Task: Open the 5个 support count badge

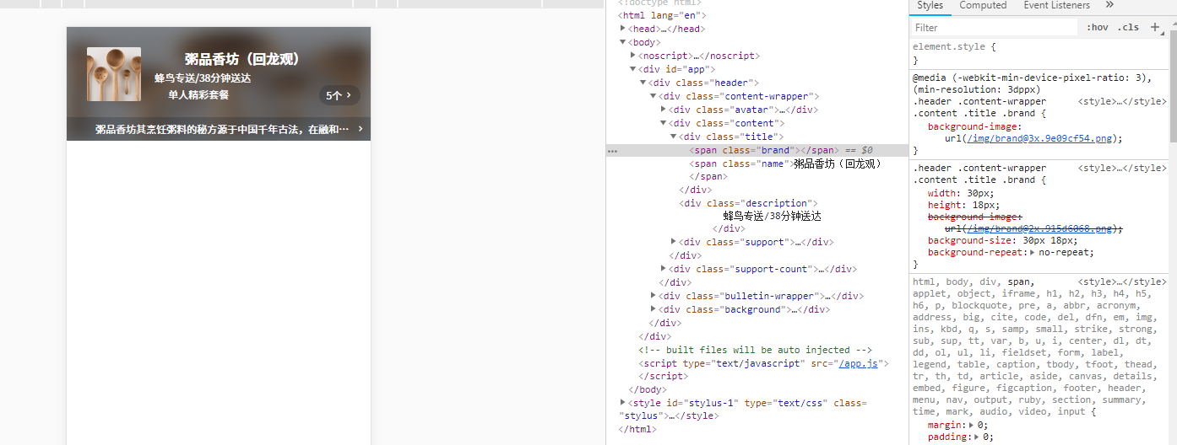Action: click(x=339, y=95)
